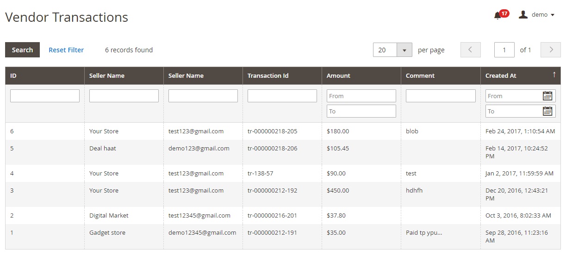This screenshot has width=566, height=256.
Task: Open the notifications bell icon
Action: coord(498,15)
